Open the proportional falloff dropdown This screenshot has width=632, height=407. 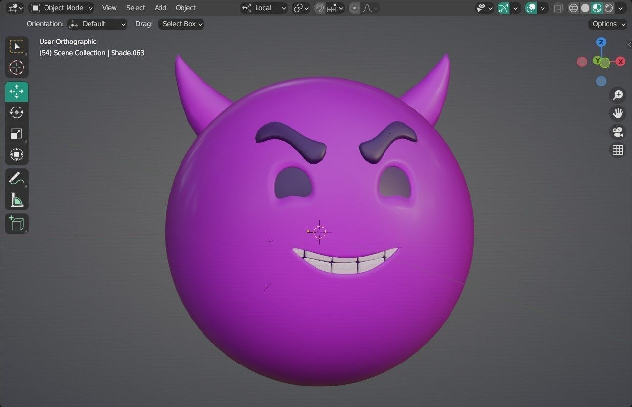click(370, 8)
